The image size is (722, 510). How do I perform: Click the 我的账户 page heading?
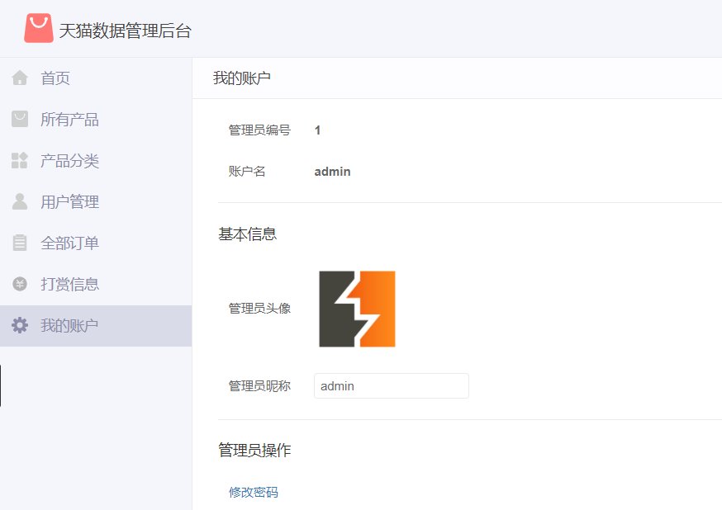(242, 78)
